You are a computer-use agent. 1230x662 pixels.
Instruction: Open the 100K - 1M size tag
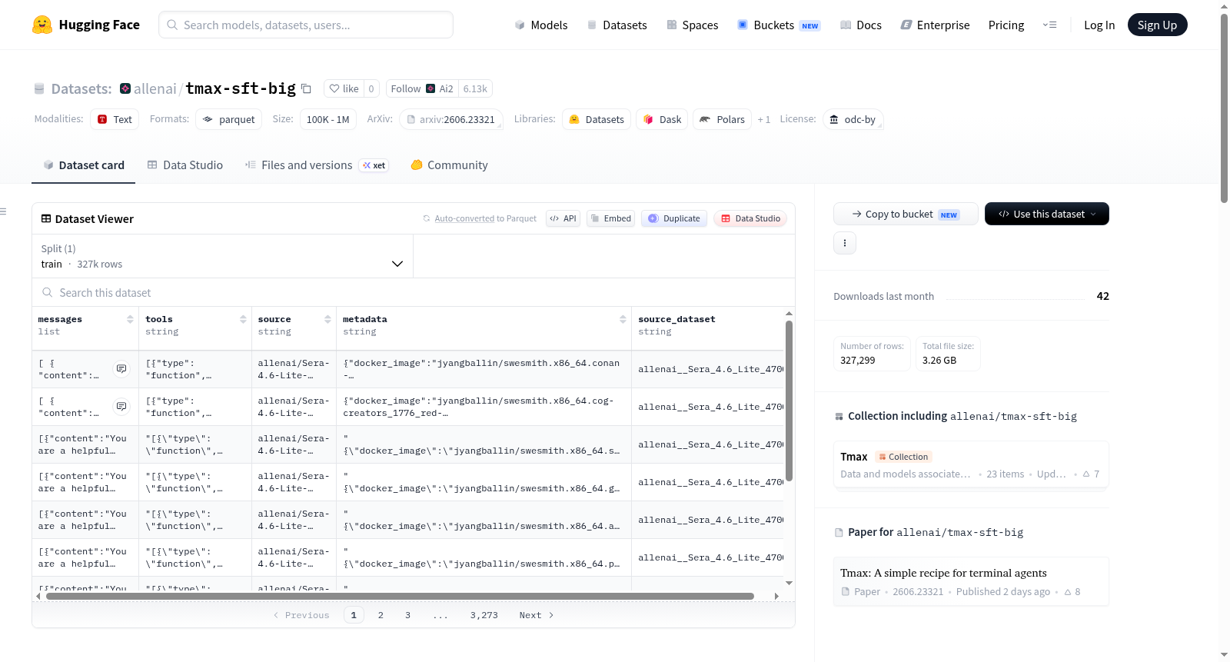328,119
